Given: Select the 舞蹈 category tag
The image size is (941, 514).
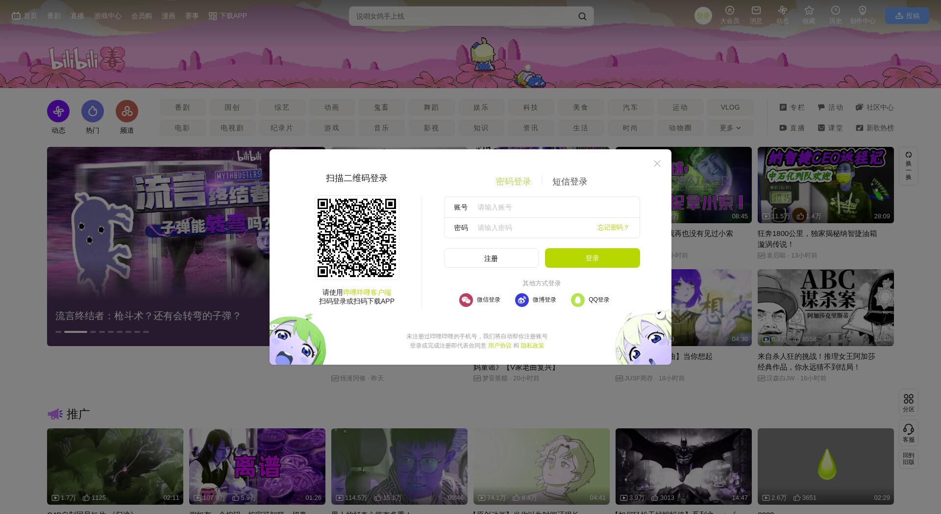Looking at the screenshot, I should pos(431,107).
